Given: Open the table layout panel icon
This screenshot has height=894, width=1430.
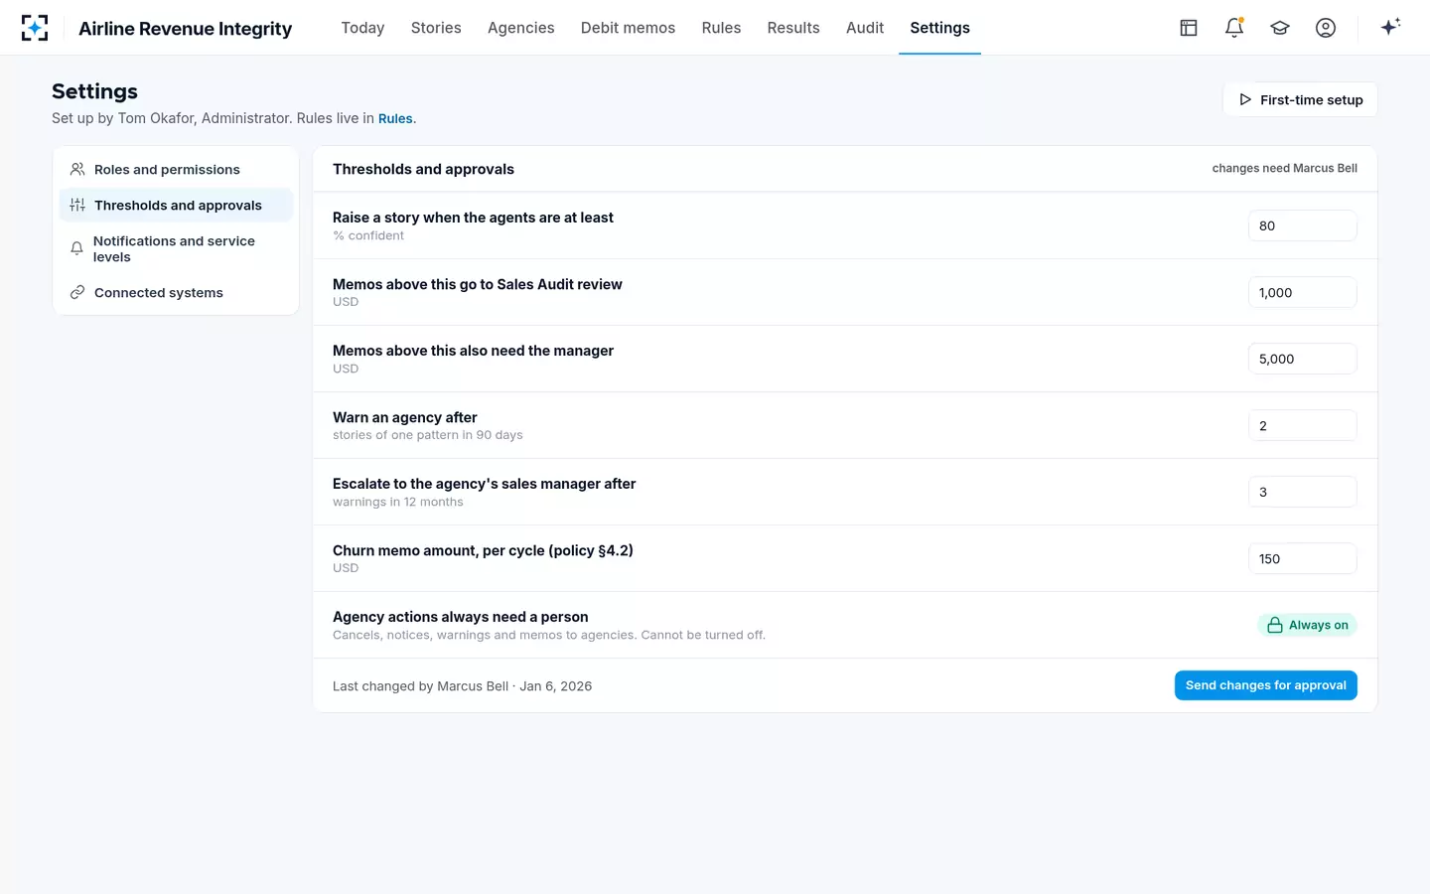Looking at the screenshot, I should pyautogui.click(x=1189, y=28).
